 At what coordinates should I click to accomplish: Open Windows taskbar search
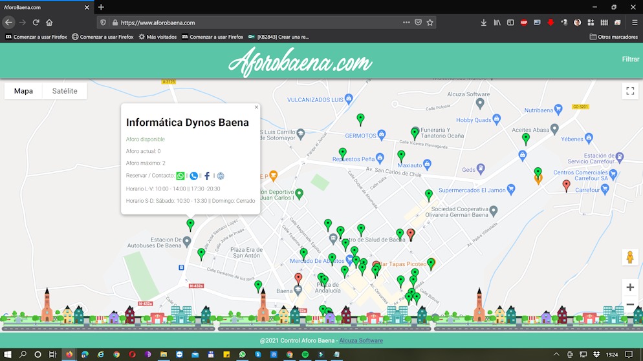[23, 355]
